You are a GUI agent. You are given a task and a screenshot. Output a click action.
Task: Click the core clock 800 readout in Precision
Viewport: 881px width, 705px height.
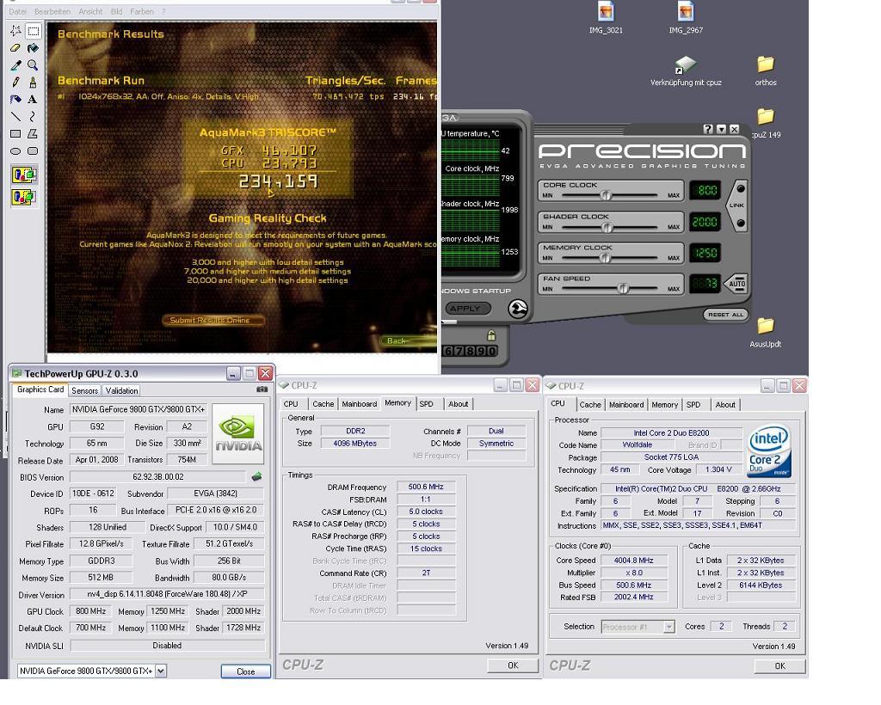(x=704, y=190)
